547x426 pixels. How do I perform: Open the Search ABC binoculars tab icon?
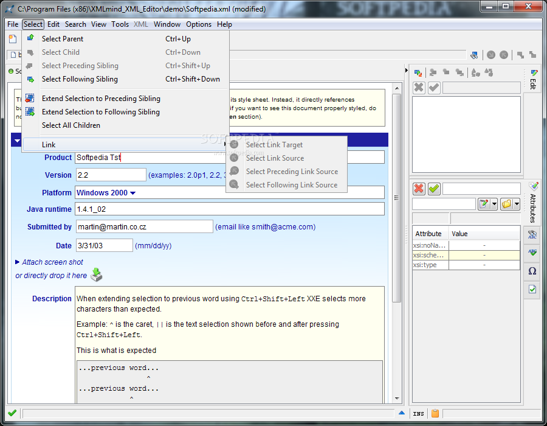[x=532, y=235]
